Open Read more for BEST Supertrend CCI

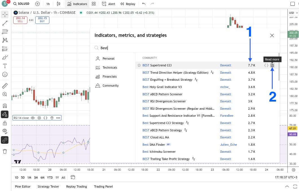coord(272,65)
